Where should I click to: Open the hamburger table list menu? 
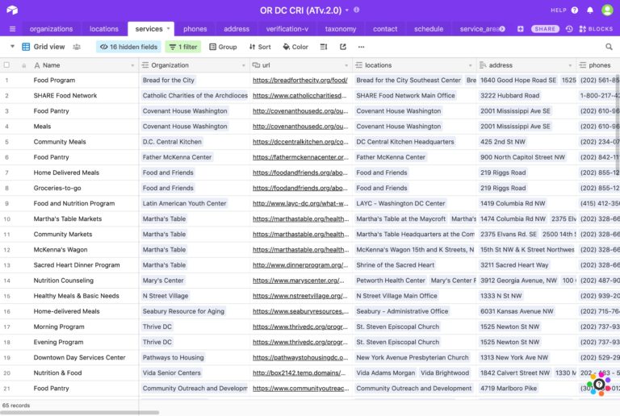tap(12, 29)
